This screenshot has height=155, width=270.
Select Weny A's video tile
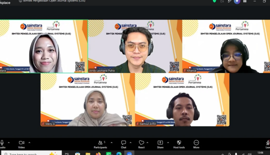(88, 99)
